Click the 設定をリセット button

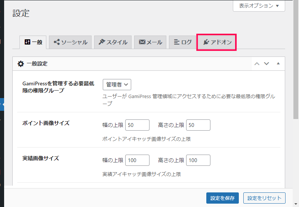click(x=264, y=198)
